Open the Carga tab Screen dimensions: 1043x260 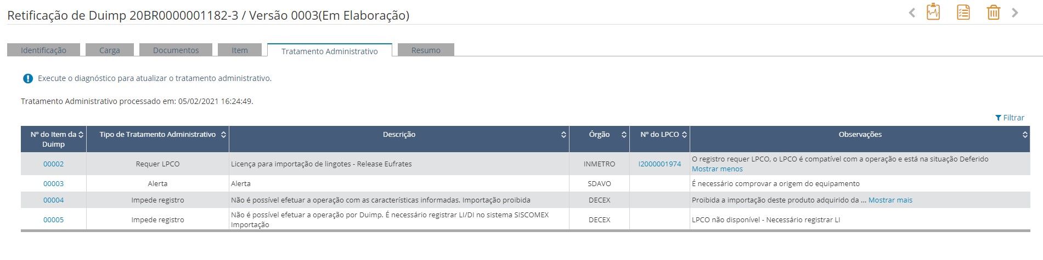[109, 50]
